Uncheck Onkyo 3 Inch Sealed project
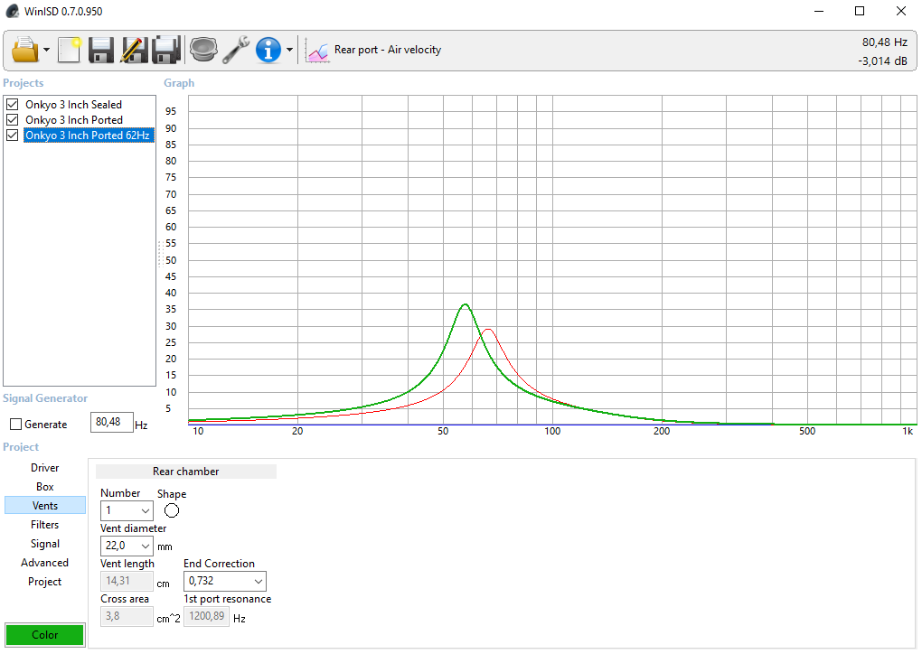This screenshot has width=922, height=654. click(13, 105)
